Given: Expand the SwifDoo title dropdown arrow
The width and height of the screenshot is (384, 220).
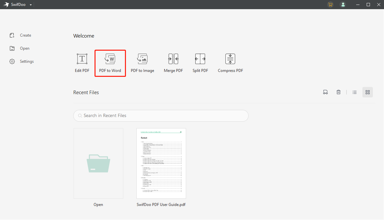Looking at the screenshot, I should 31,5.
